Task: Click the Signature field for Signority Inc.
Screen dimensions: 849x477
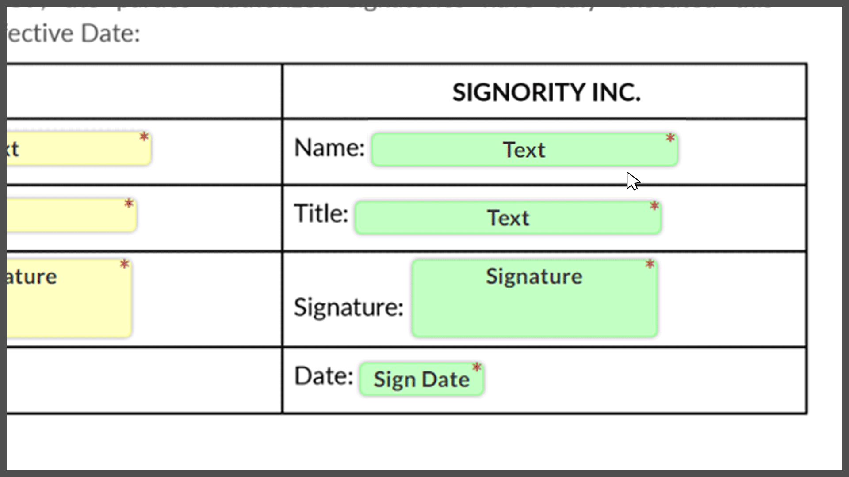Action: [x=534, y=298]
